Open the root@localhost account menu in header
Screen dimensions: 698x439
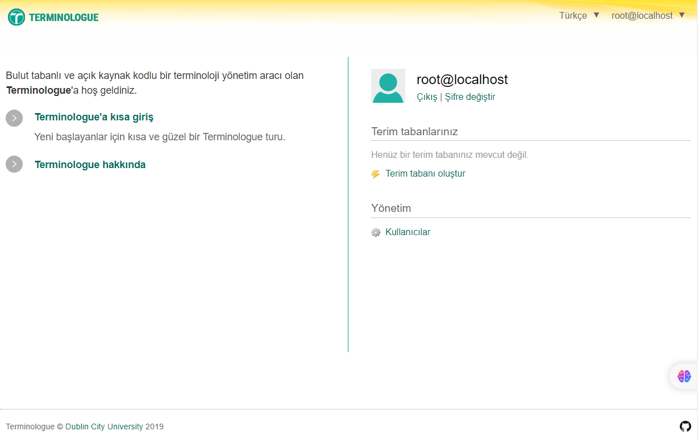[x=642, y=16]
